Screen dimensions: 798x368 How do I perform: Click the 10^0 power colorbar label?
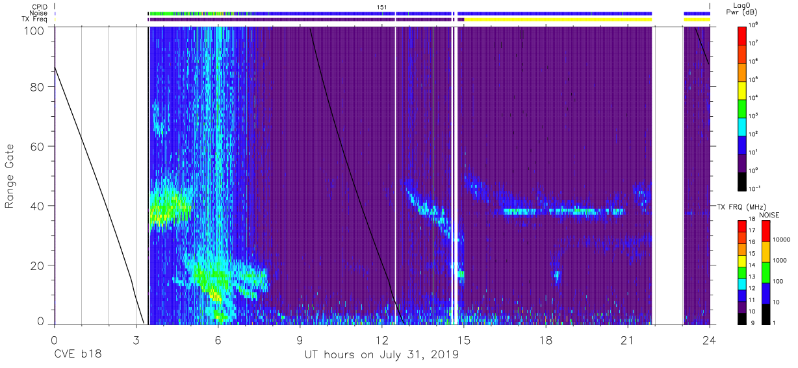coord(754,170)
